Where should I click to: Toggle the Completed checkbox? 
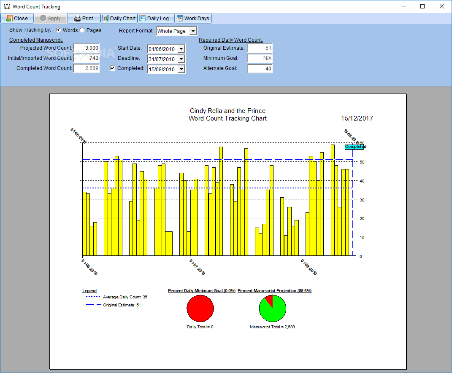coord(112,68)
